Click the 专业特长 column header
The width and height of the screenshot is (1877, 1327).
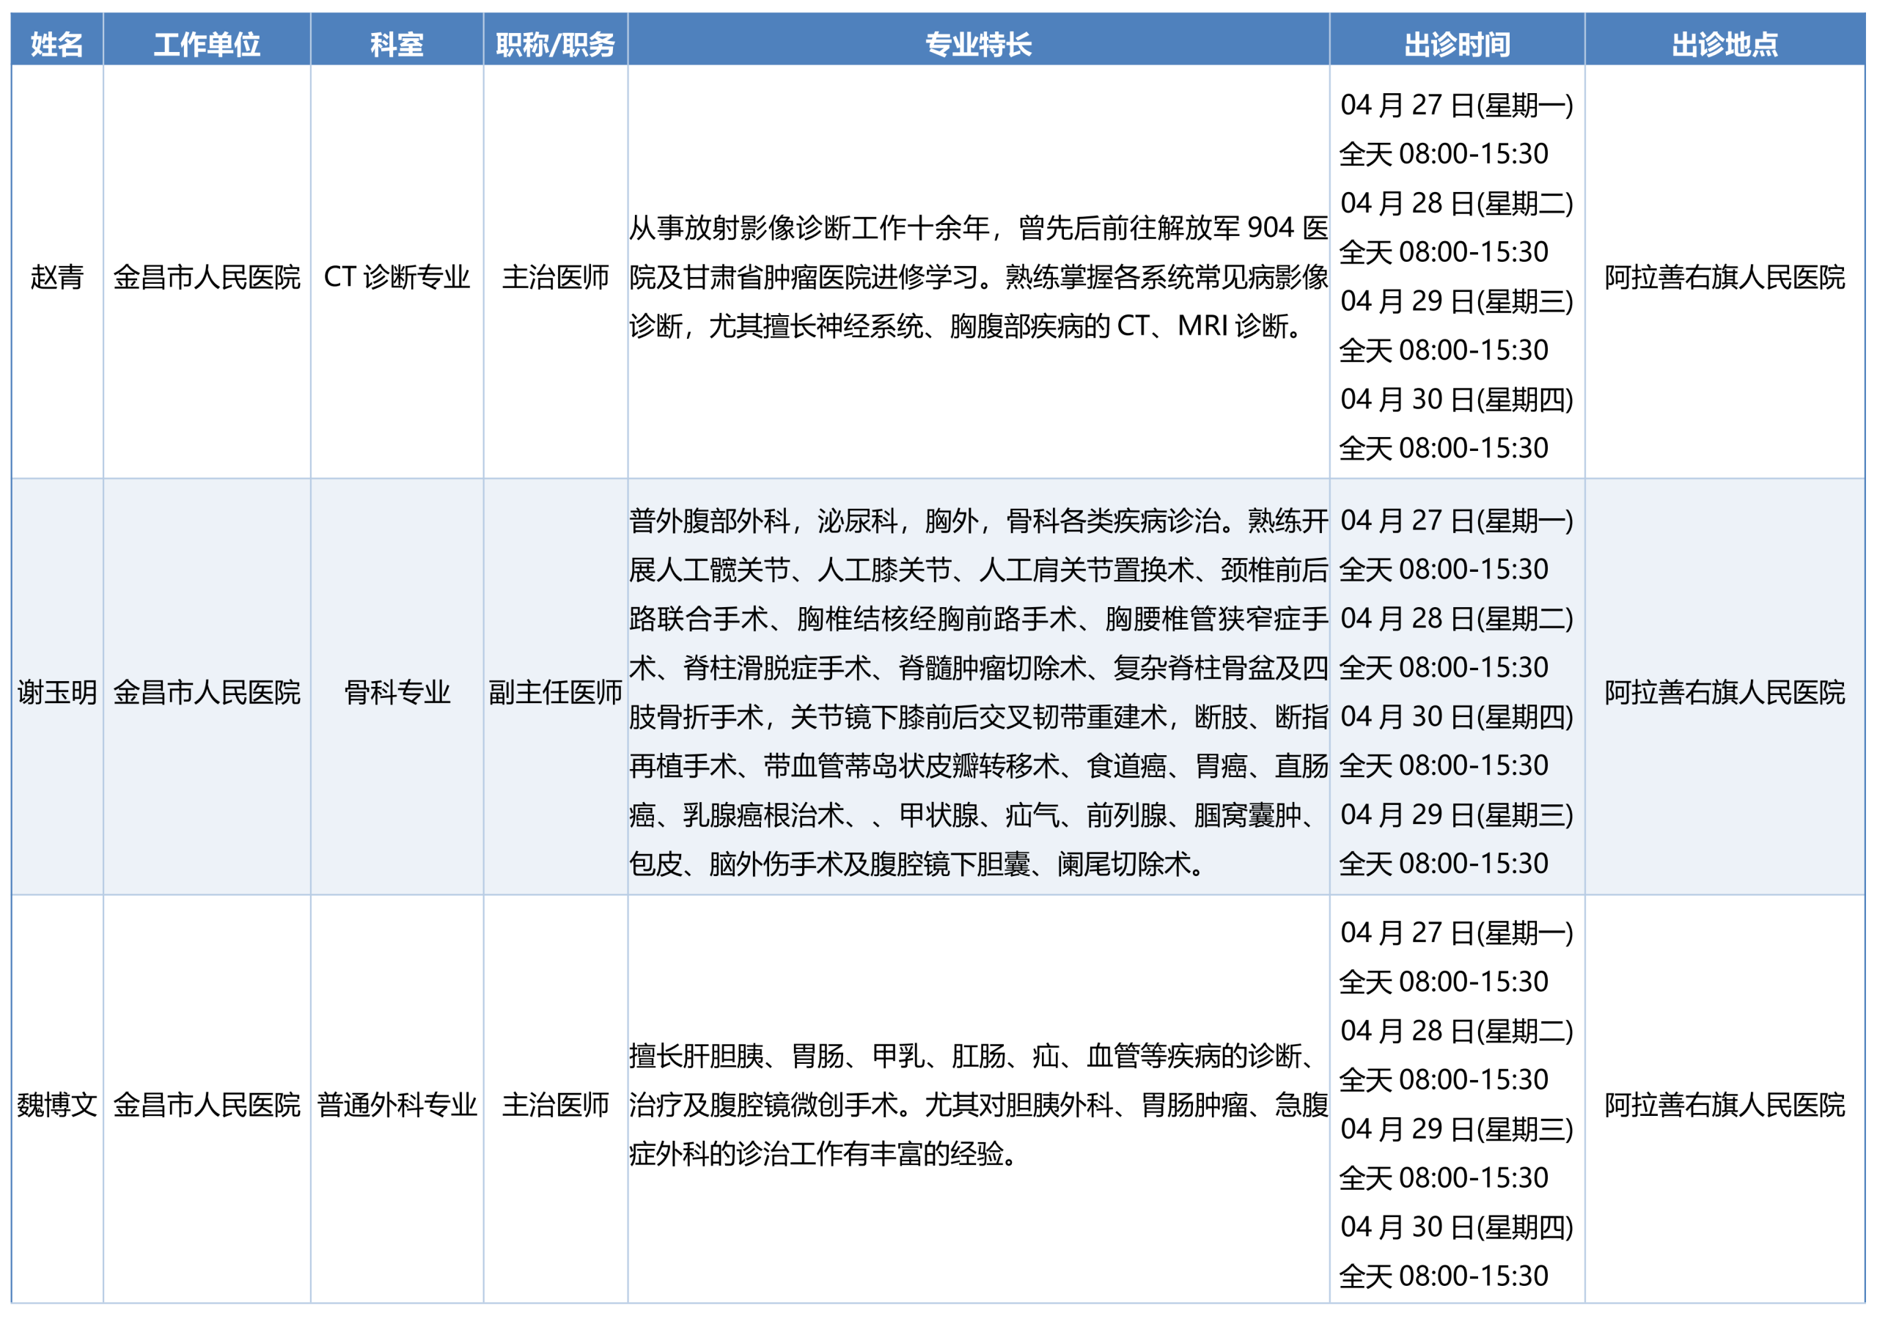978,43
